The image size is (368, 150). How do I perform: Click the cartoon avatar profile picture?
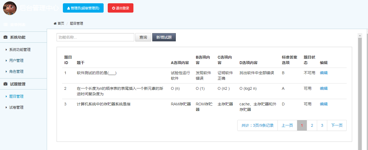[x=10, y=8]
